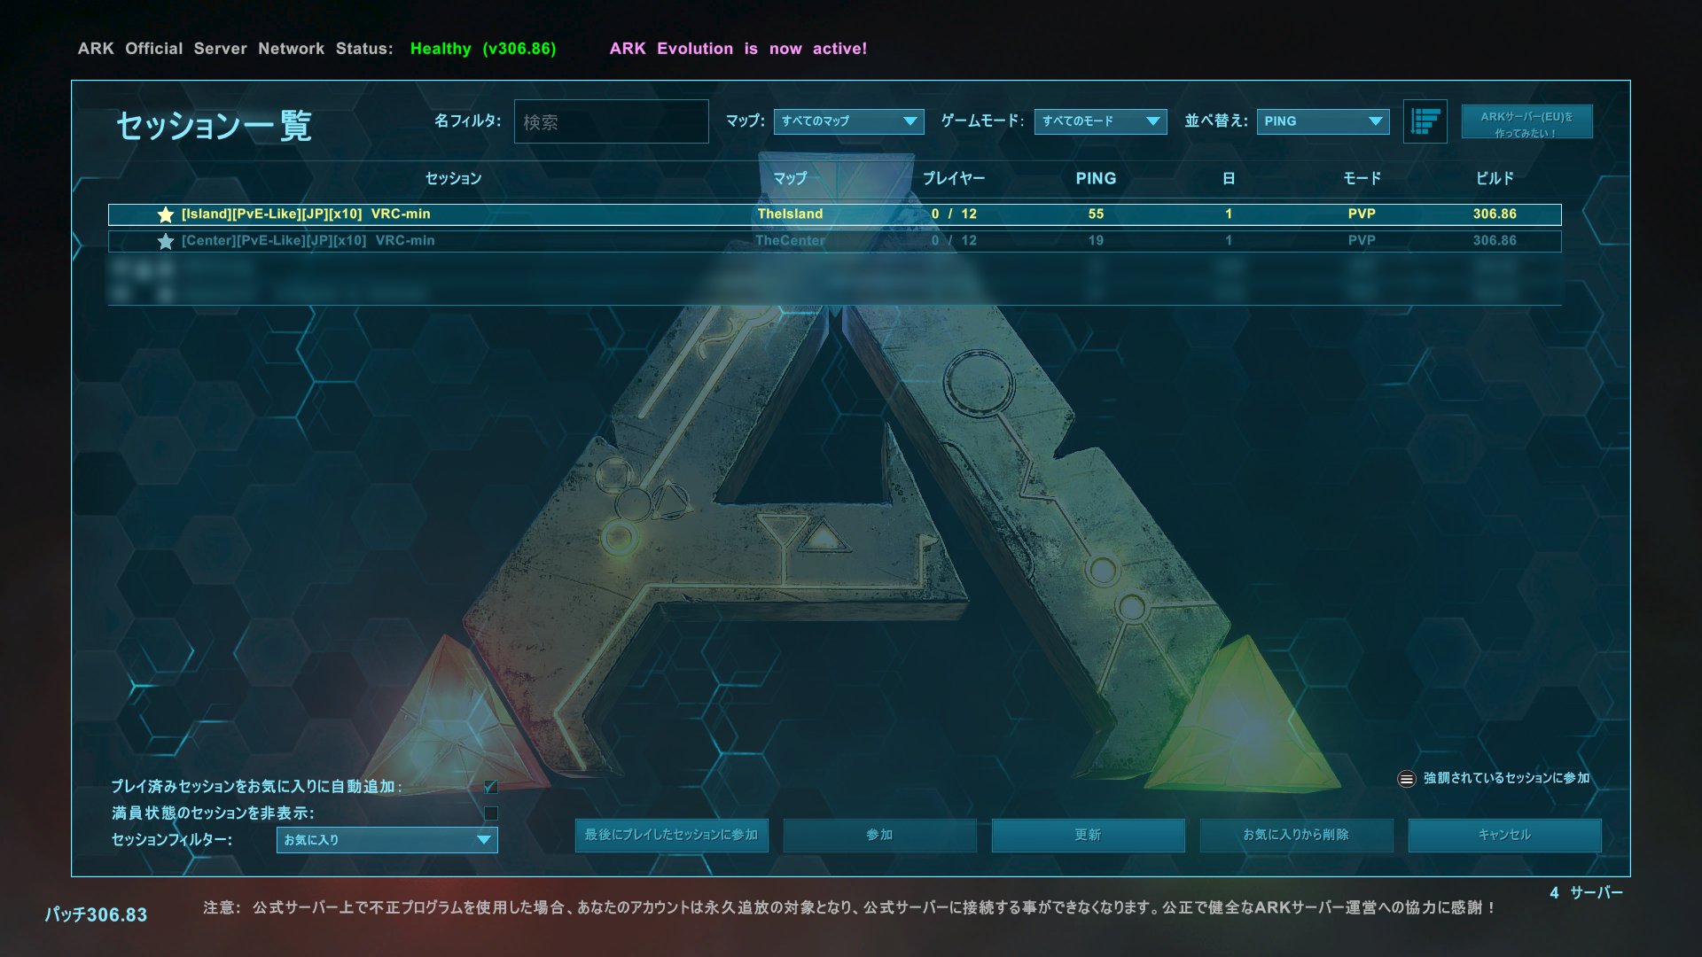Click the 参加 join button
Screen dimensions: 1702x957
[x=880, y=836]
